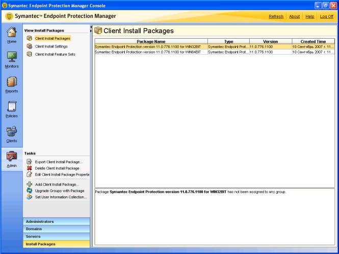Open the Policies section icon
The width and height of the screenshot is (339, 254).
pos(12,107)
